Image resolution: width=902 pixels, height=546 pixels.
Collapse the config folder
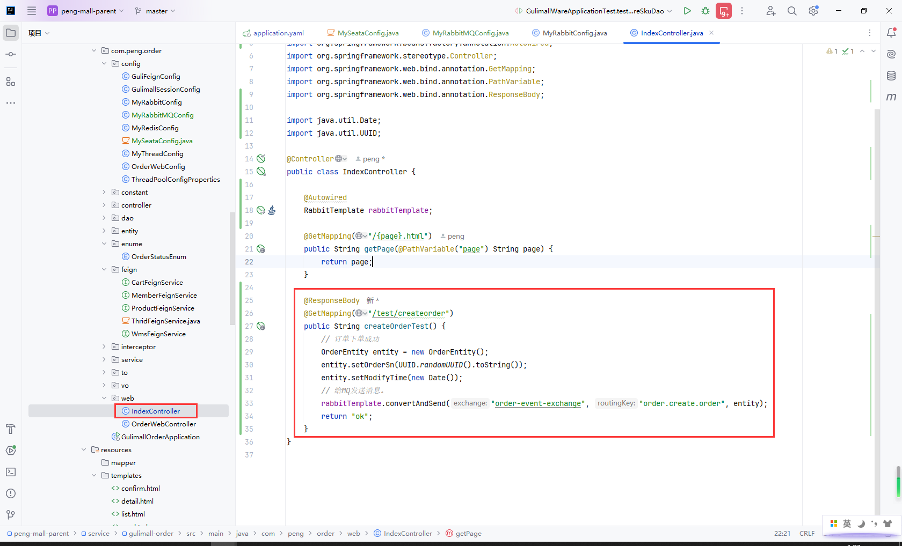104,63
